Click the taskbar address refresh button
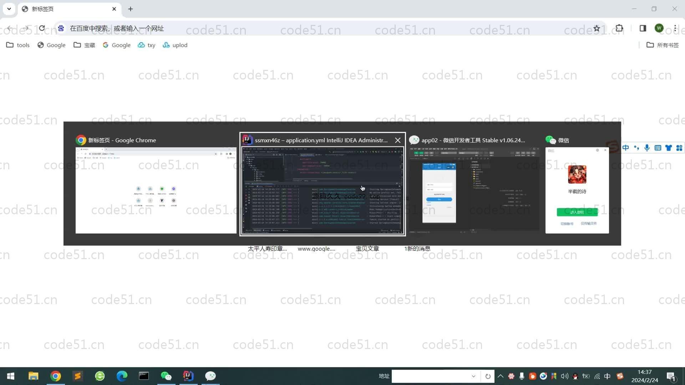685x385 pixels. 488,376
